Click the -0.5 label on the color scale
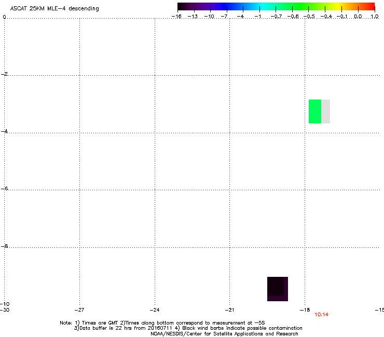Screen dimensions: 384x337 309,17
